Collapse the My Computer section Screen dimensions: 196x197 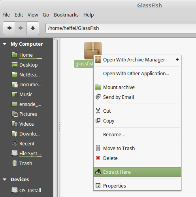pos(5,44)
